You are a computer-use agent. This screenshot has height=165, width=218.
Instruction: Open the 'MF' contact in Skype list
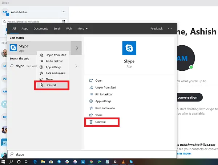coord(5,117)
